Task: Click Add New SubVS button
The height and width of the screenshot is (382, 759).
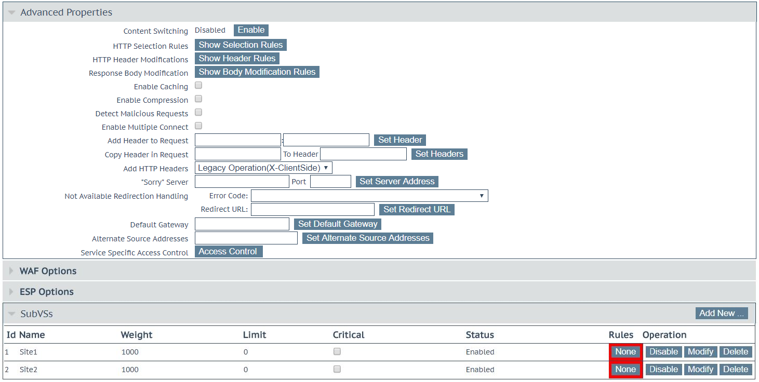Action: click(x=722, y=313)
